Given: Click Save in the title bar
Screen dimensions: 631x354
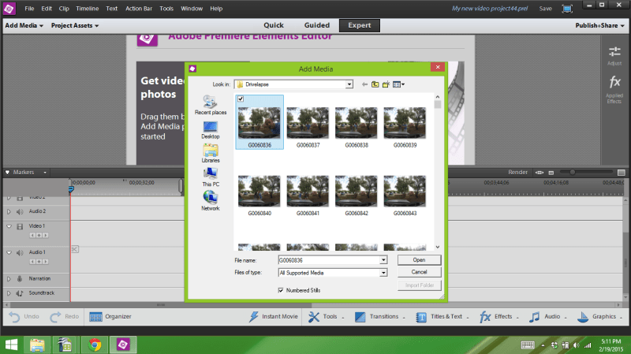Looking at the screenshot, I should tap(545, 9).
